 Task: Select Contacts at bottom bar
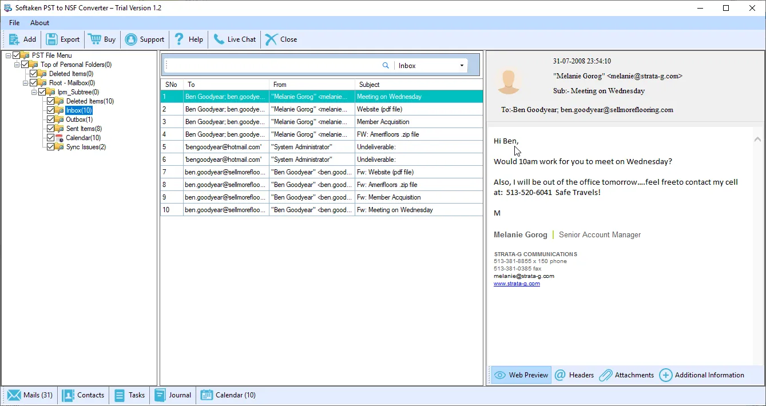[84, 395]
